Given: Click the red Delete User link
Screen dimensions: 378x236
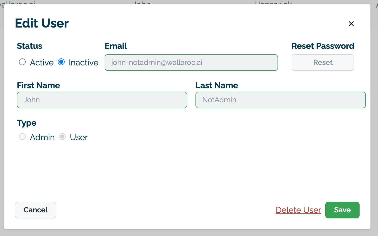Looking at the screenshot, I should 298,210.
